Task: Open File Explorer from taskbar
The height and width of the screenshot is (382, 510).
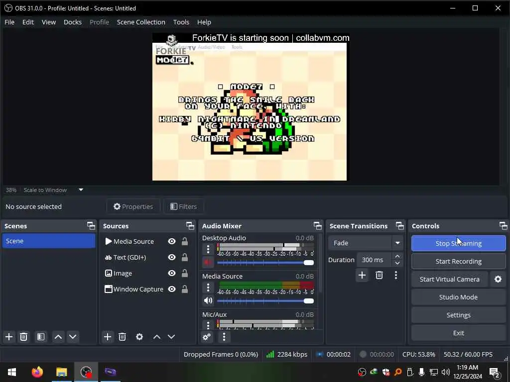Action: [61, 372]
